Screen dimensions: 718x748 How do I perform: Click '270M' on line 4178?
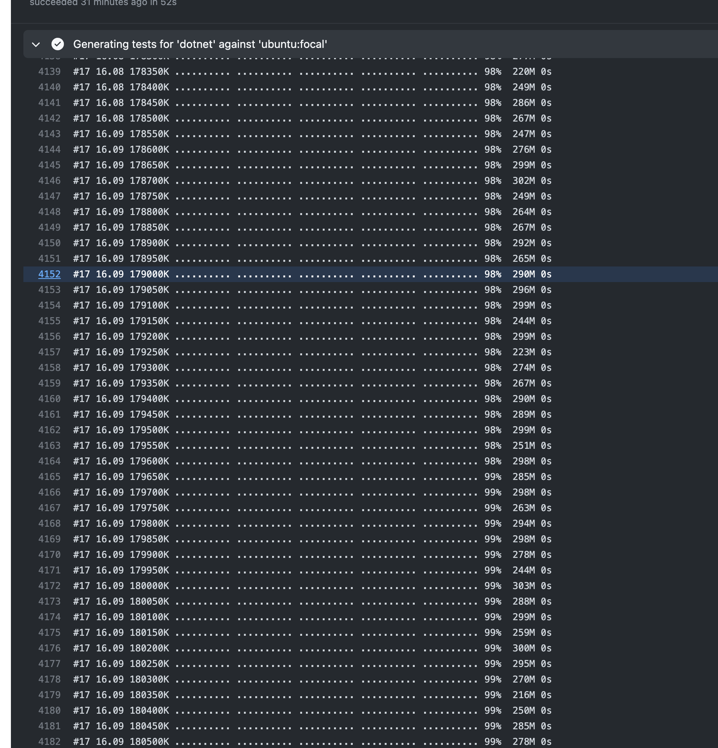tap(523, 679)
